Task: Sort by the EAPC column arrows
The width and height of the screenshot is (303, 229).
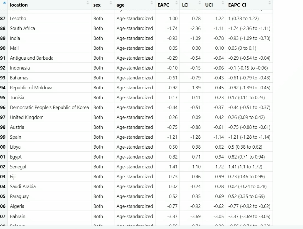Action: [x=177, y=3]
